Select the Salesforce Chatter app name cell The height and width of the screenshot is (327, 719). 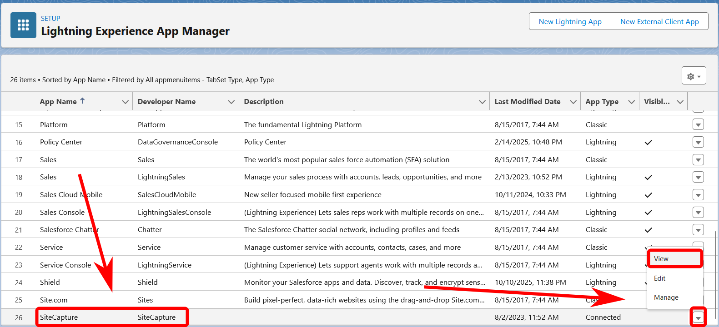point(69,230)
